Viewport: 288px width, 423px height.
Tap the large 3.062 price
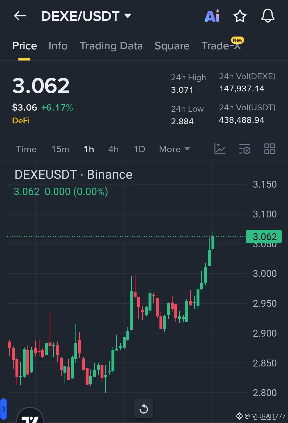41,86
